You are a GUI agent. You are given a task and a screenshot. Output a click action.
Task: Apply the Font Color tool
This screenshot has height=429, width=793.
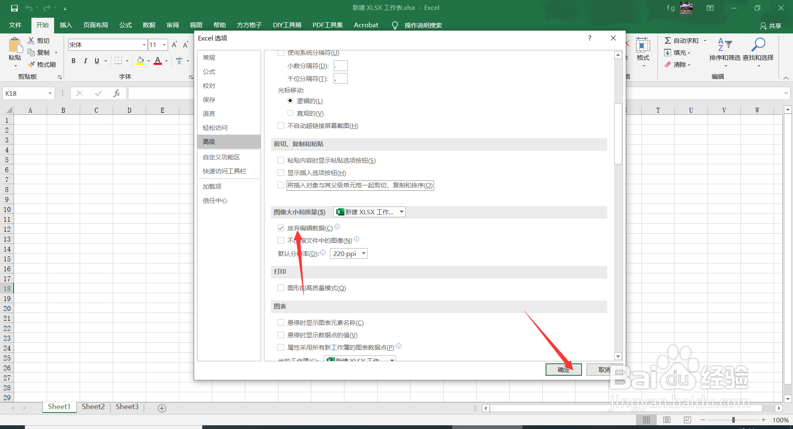157,61
